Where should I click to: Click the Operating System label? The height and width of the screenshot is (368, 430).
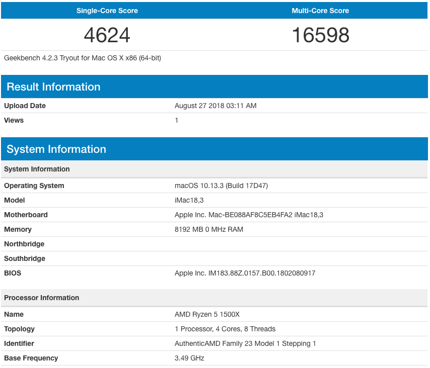point(34,186)
